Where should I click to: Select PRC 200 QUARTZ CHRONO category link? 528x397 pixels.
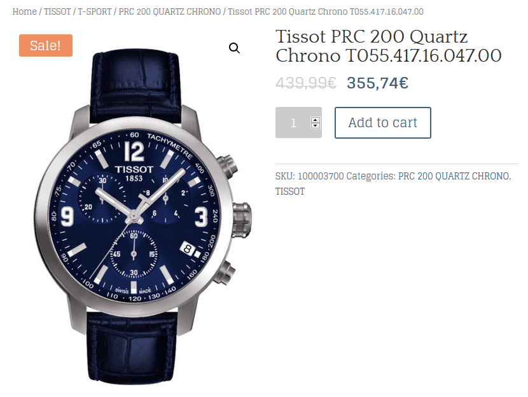click(x=455, y=176)
